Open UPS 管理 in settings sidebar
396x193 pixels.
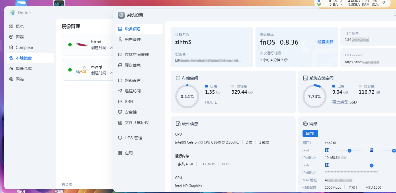[139, 138]
